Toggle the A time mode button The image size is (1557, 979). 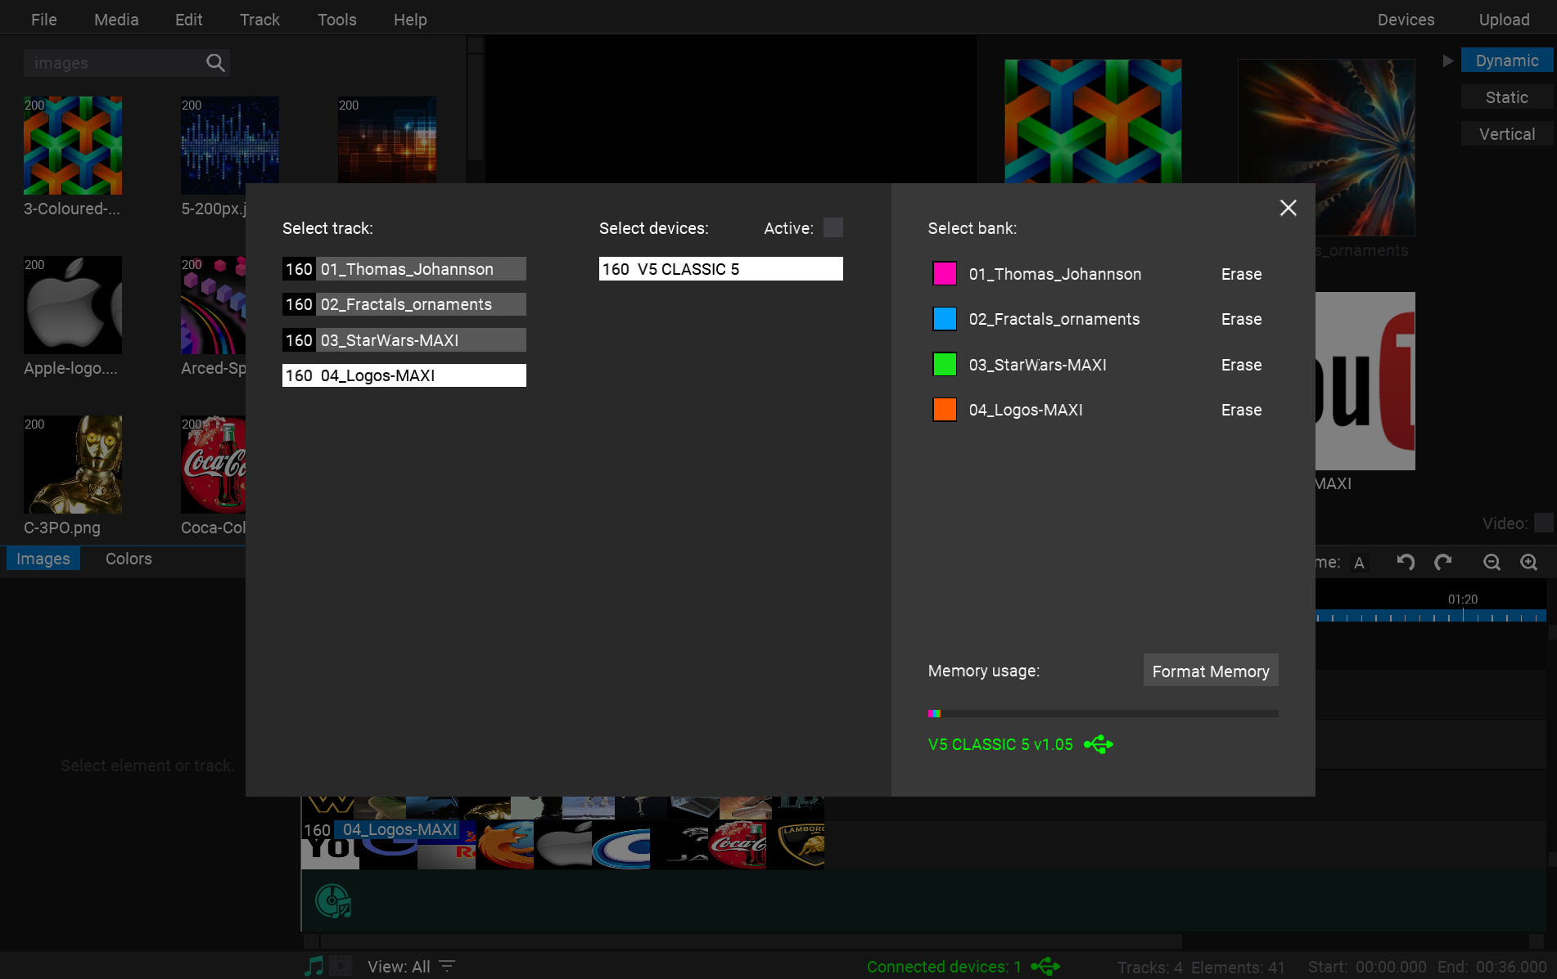pos(1359,563)
